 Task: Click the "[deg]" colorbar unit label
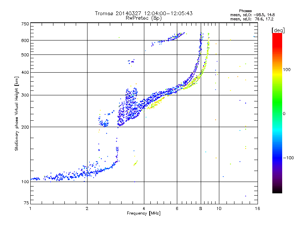click(x=278, y=30)
